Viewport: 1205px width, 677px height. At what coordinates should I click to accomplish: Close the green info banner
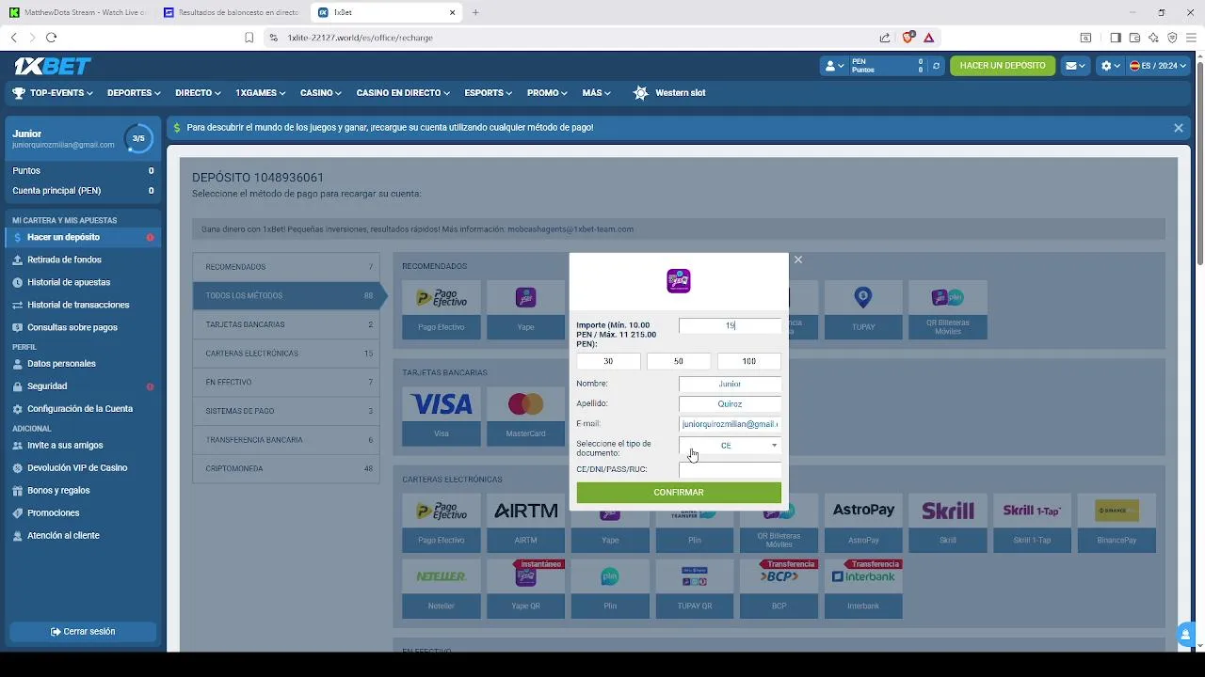pyautogui.click(x=1178, y=128)
